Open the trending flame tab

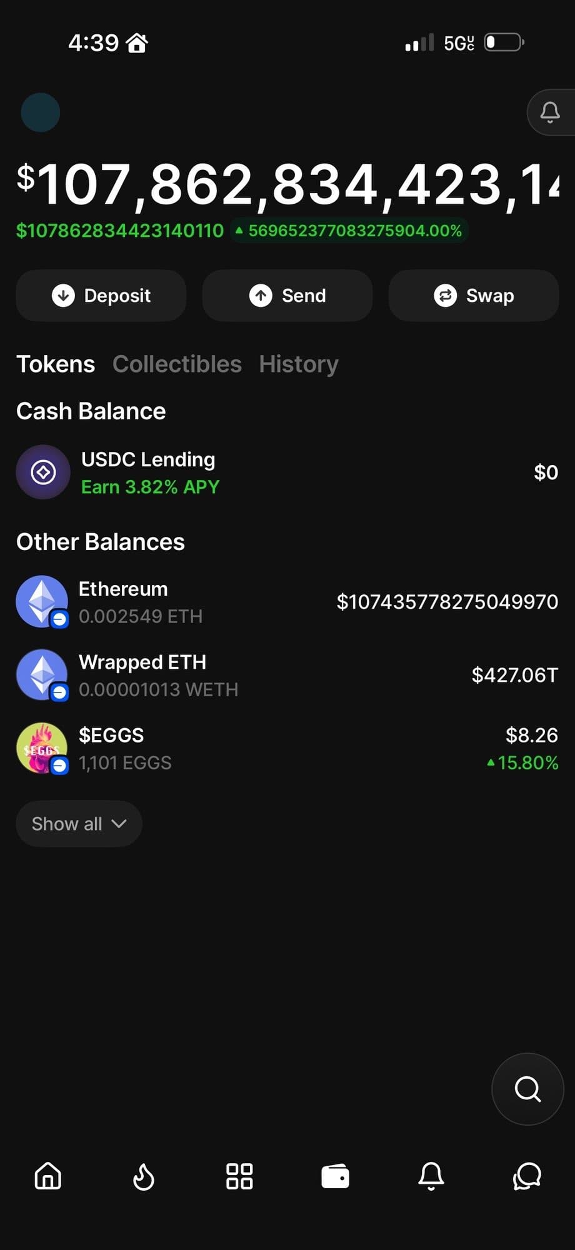(x=144, y=1176)
